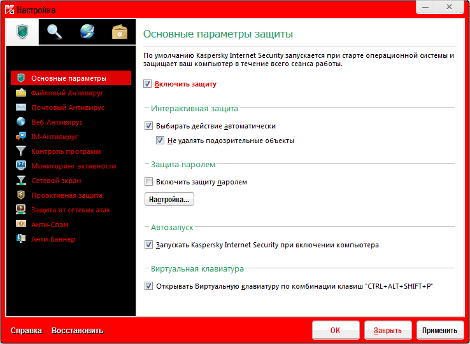Screen dimensions: 470x344
Task: Select Проактивная защита section
Action: coord(67,195)
